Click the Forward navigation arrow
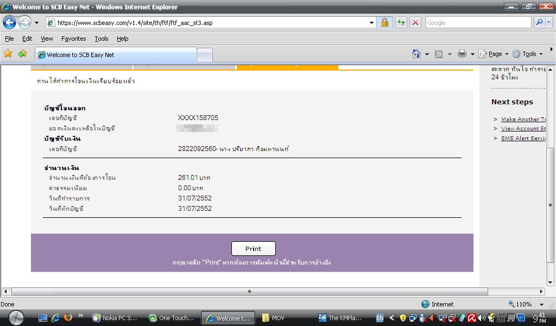The height and width of the screenshot is (326, 556). pos(24,23)
